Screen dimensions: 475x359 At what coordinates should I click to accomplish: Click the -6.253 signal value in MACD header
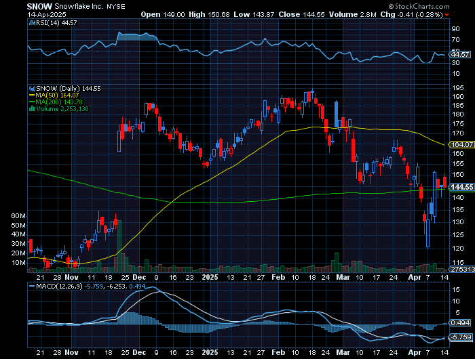[115, 286]
